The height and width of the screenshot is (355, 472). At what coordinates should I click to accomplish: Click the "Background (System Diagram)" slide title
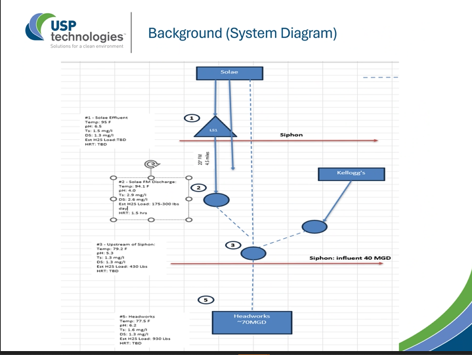pyautogui.click(x=242, y=33)
